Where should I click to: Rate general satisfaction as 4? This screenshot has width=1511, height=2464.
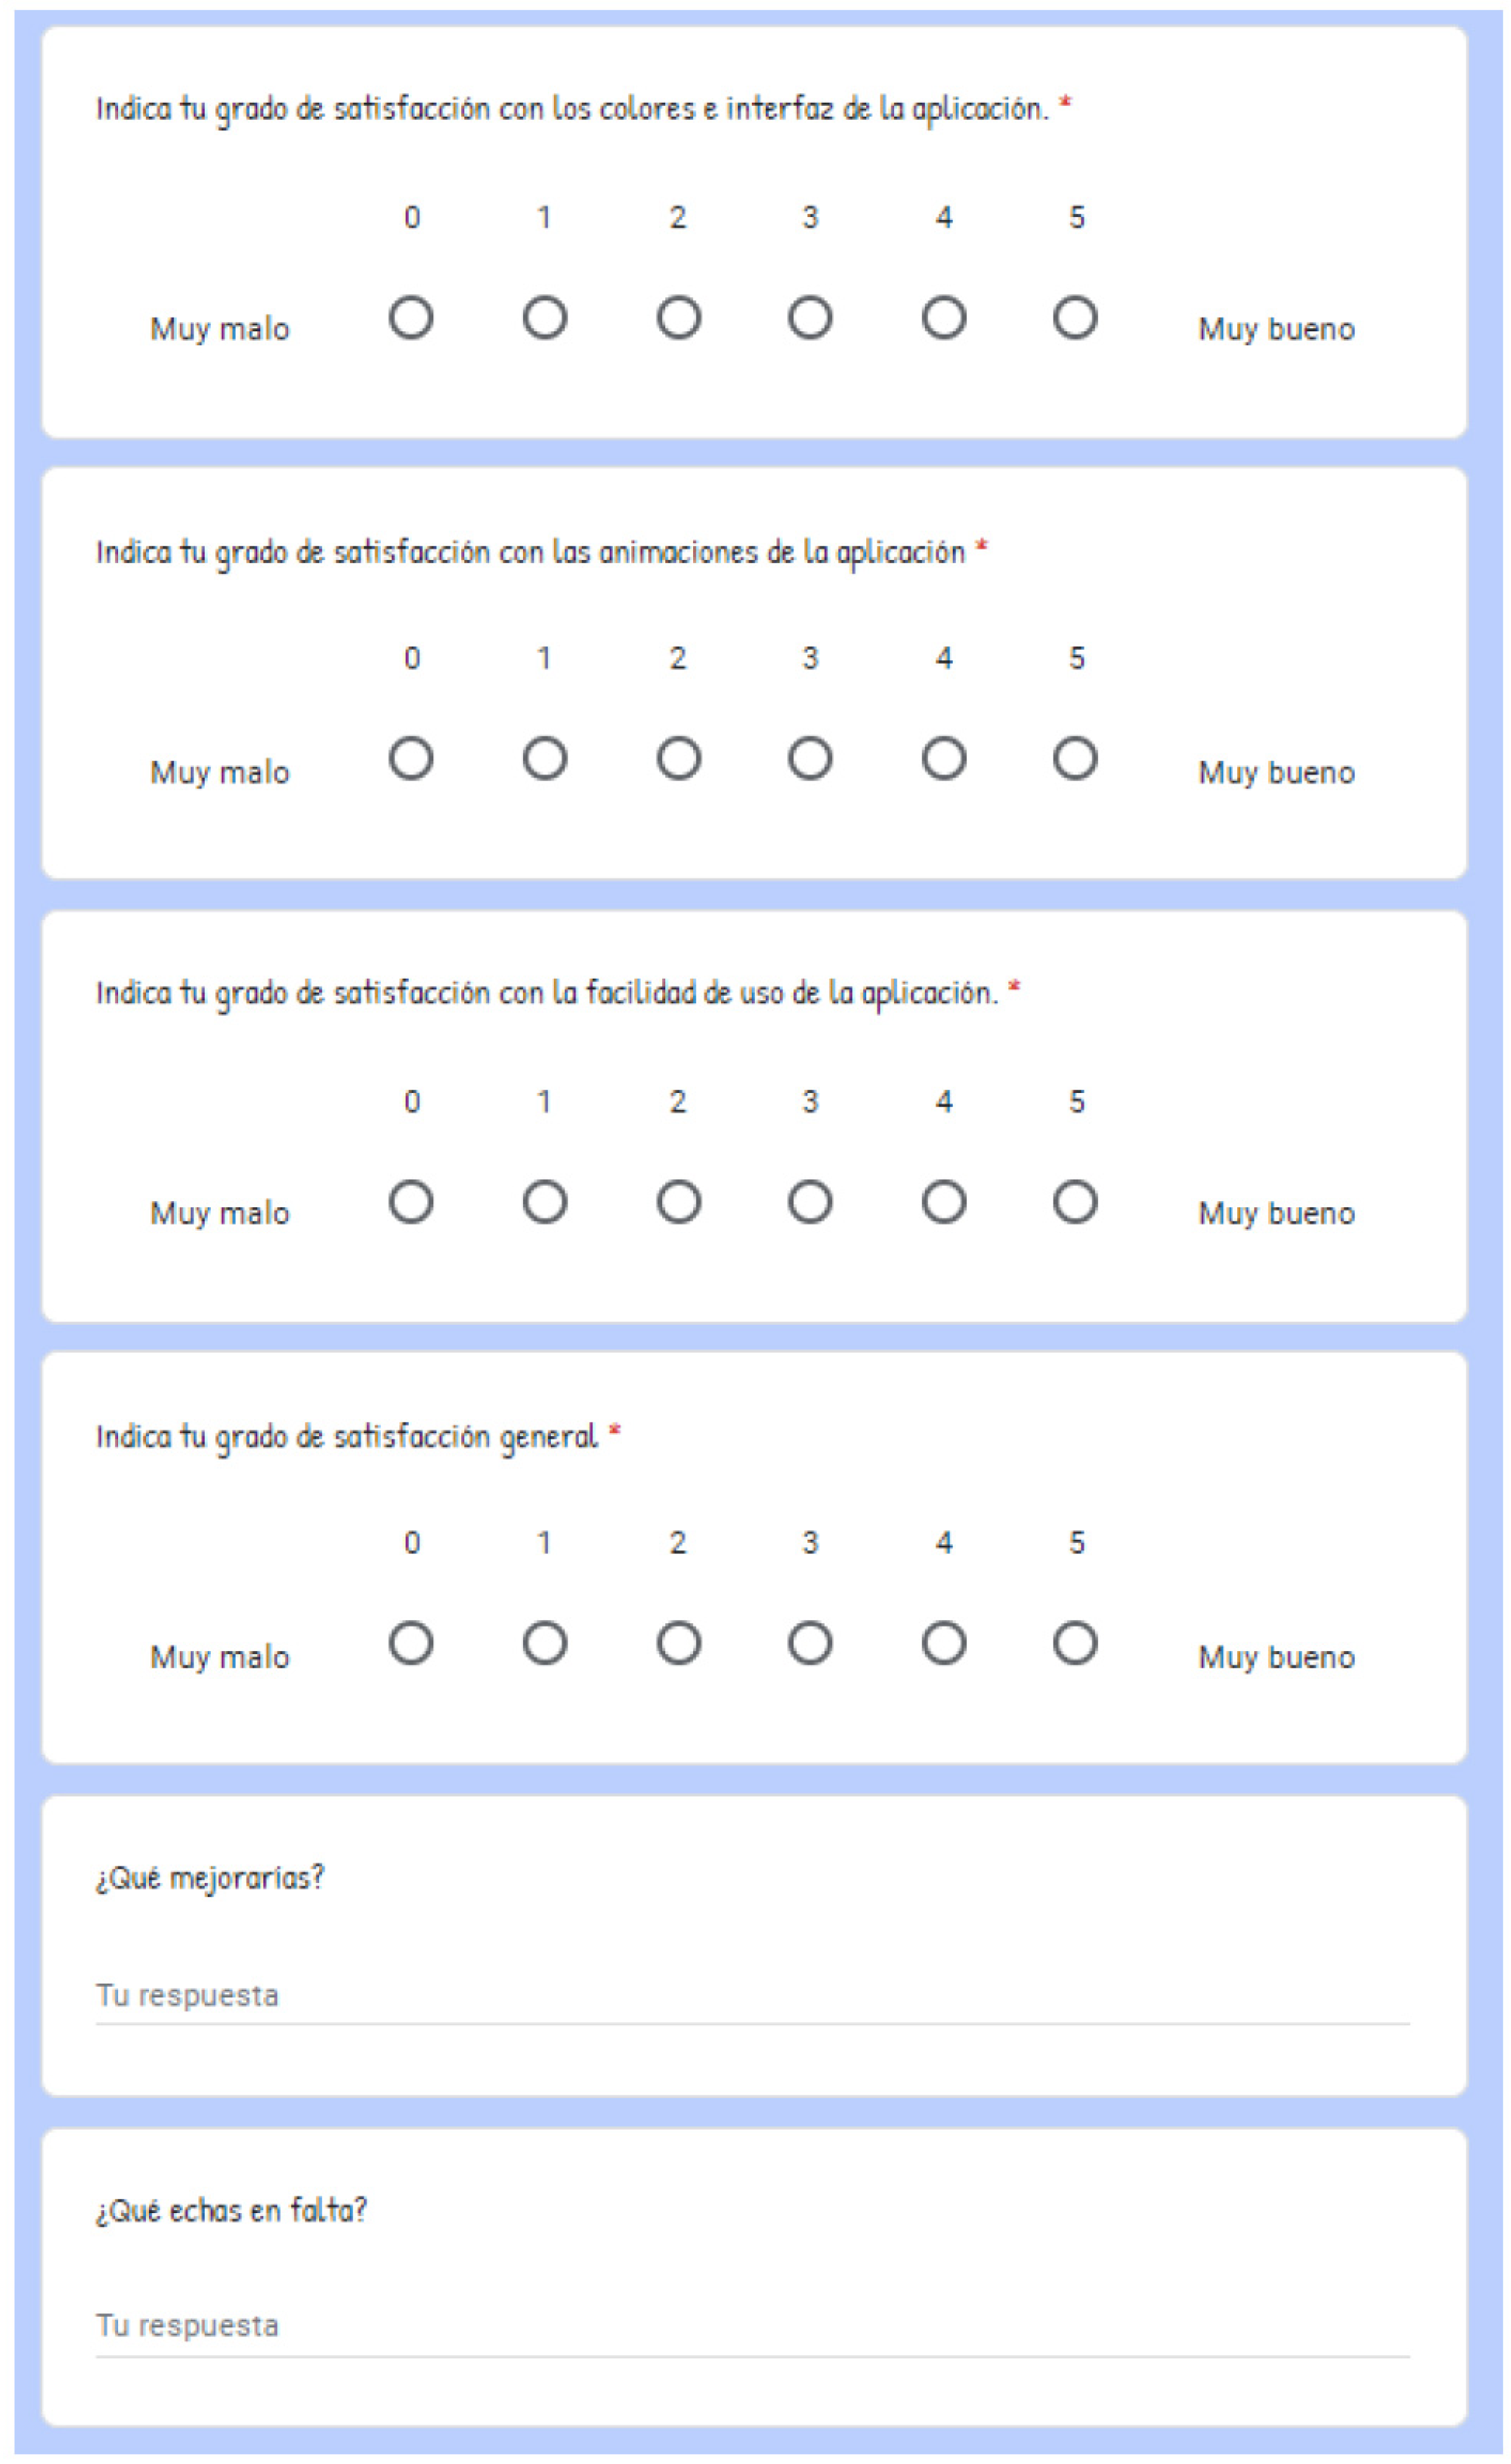coord(944,1643)
